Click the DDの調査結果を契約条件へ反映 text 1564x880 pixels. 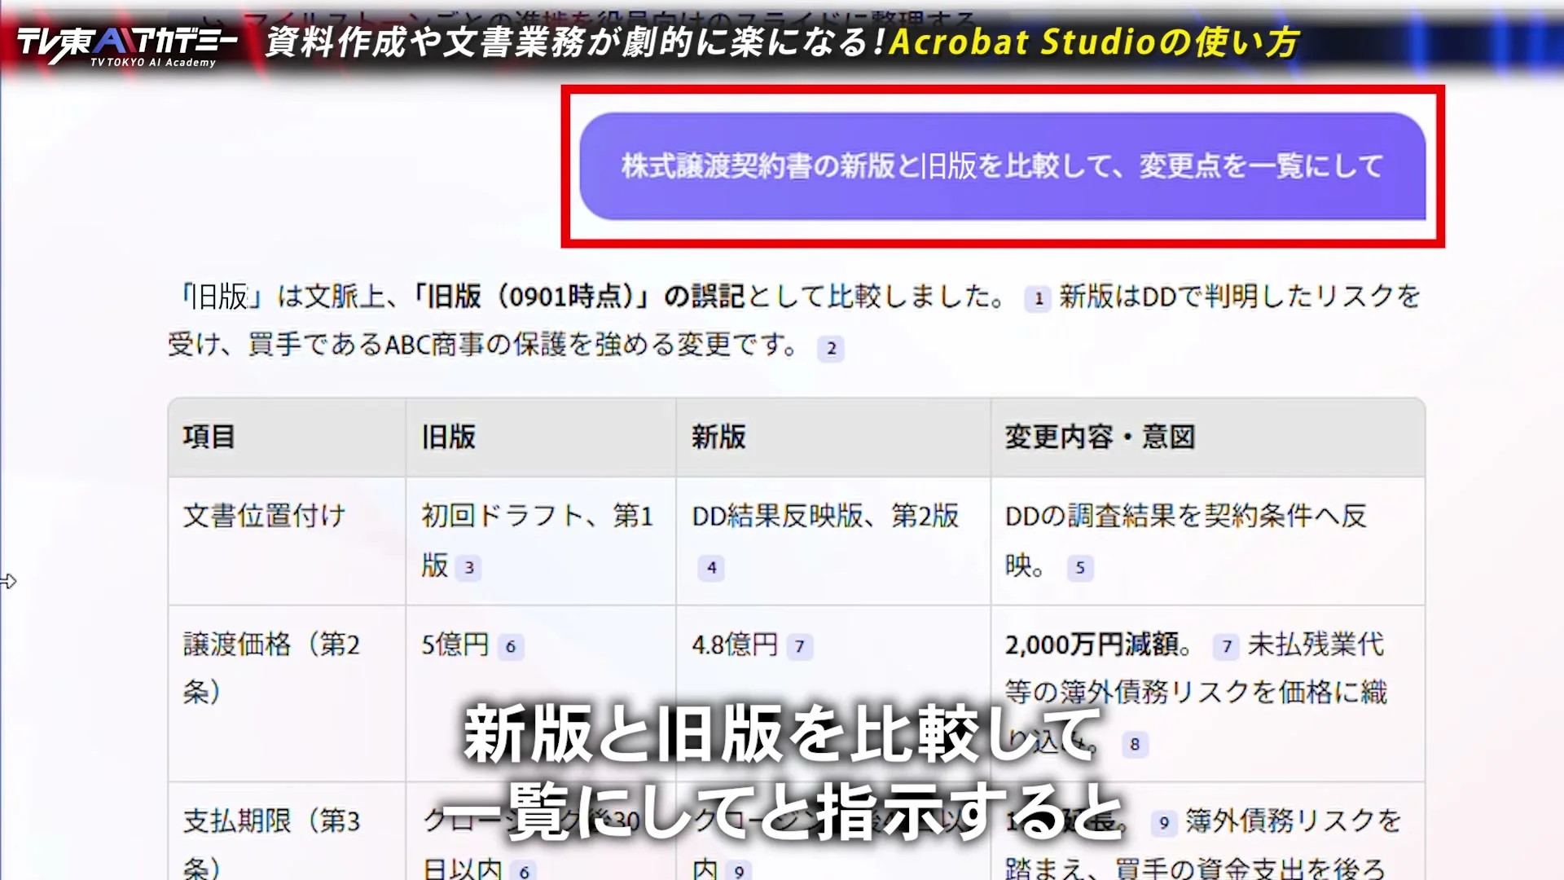[x=1186, y=539]
